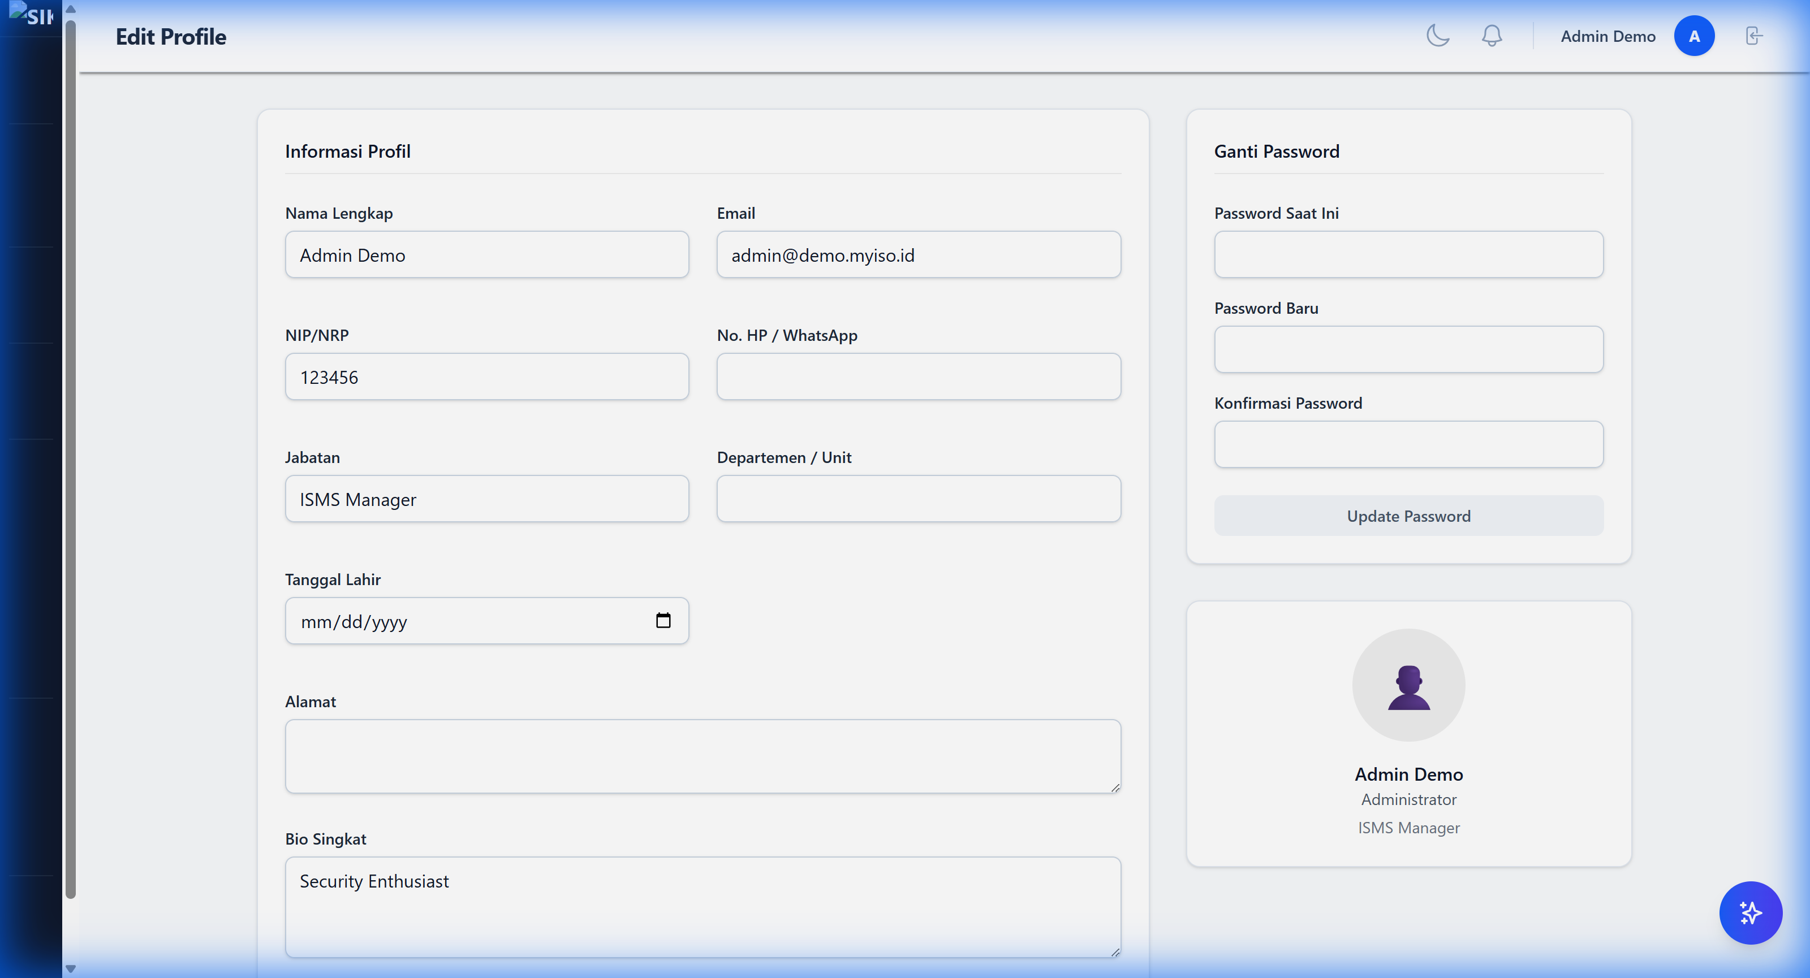
Task: Click the Password Saat Ini field
Action: click(1408, 254)
